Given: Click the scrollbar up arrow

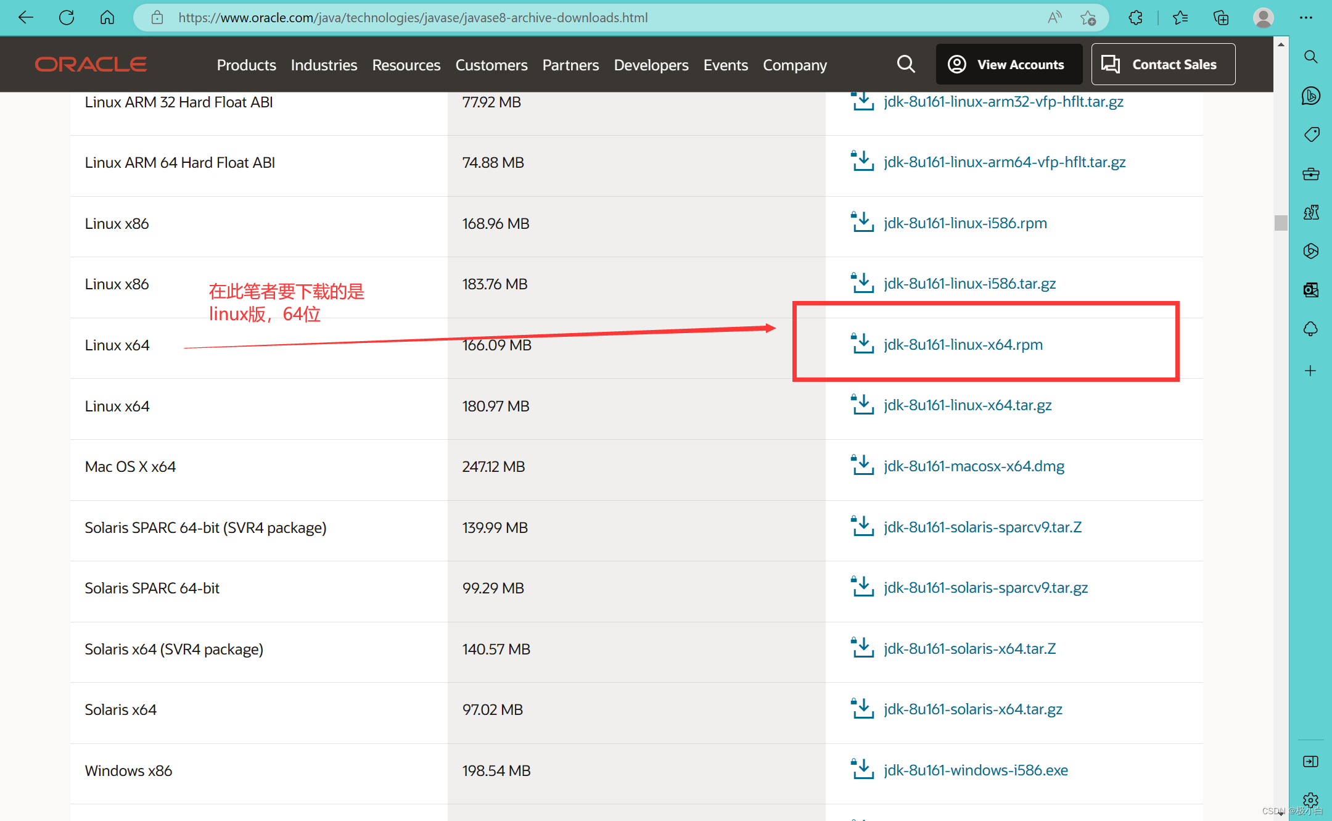Looking at the screenshot, I should [x=1281, y=44].
